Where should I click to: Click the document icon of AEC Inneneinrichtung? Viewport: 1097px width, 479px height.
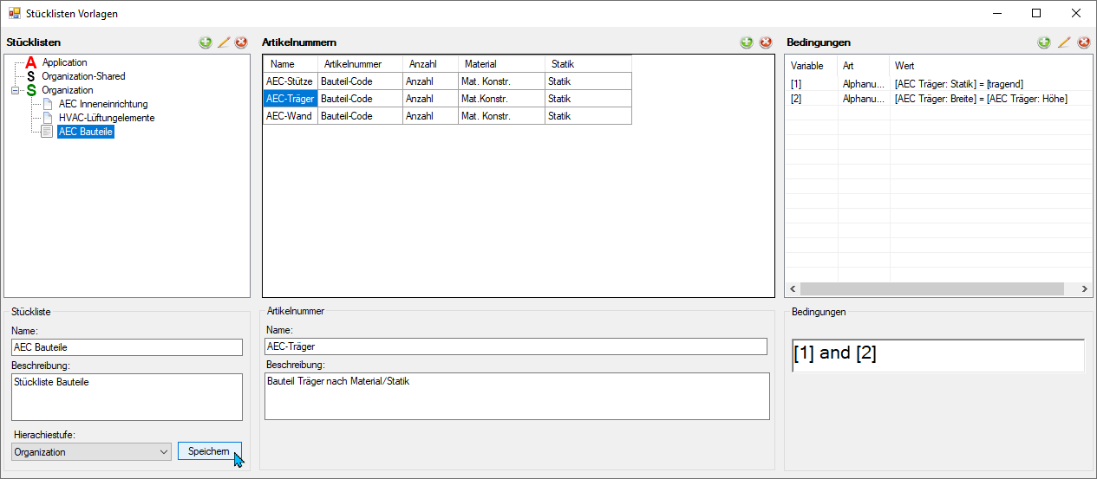click(49, 104)
